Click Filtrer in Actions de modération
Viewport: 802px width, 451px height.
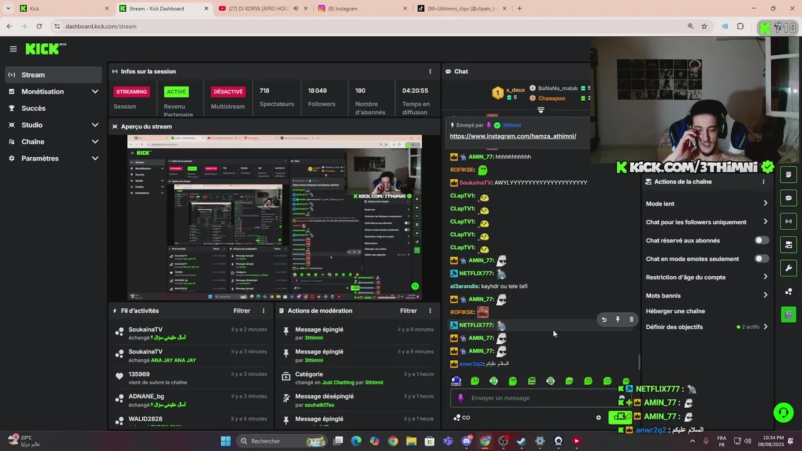409,311
